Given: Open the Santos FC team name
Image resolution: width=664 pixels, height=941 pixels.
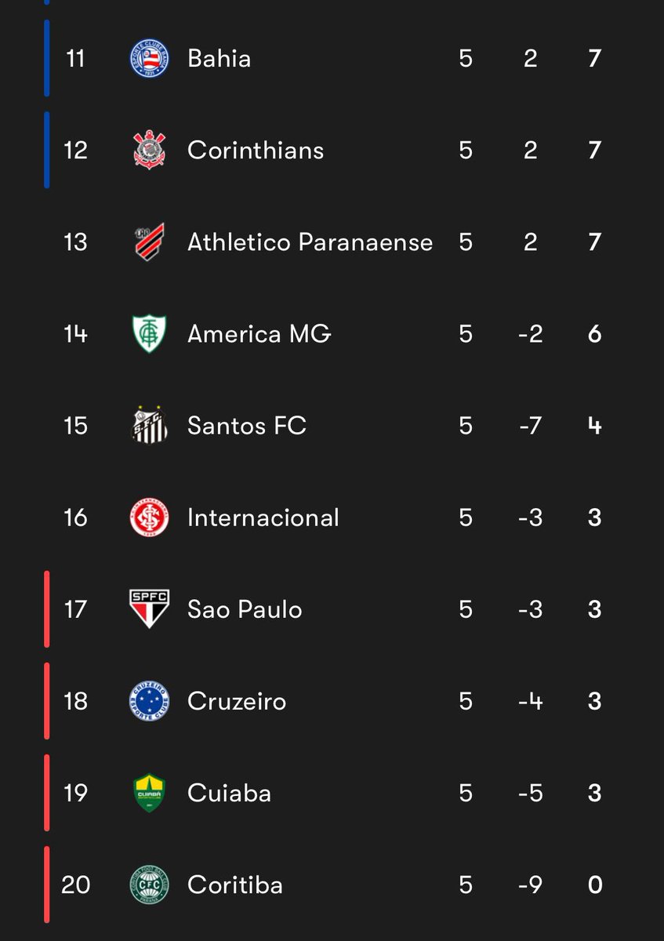Looking at the screenshot, I should coord(247,426).
